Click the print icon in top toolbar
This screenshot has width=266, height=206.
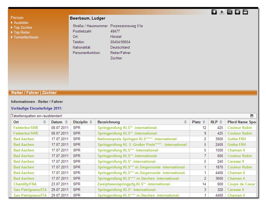pyautogui.click(x=245, y=12)
